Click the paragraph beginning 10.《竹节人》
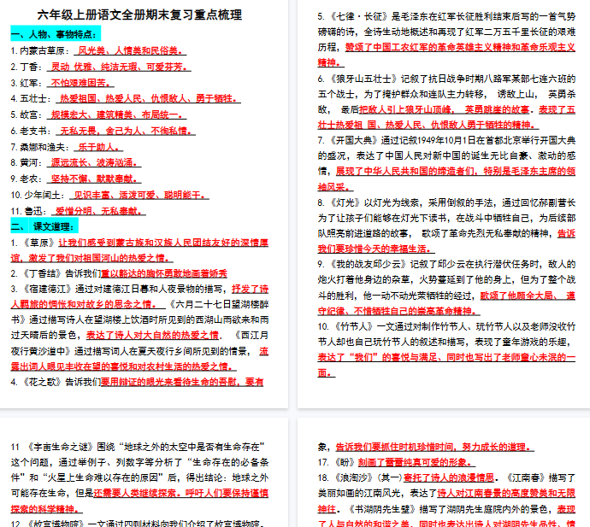590x527 pixels. pos(446,349)
